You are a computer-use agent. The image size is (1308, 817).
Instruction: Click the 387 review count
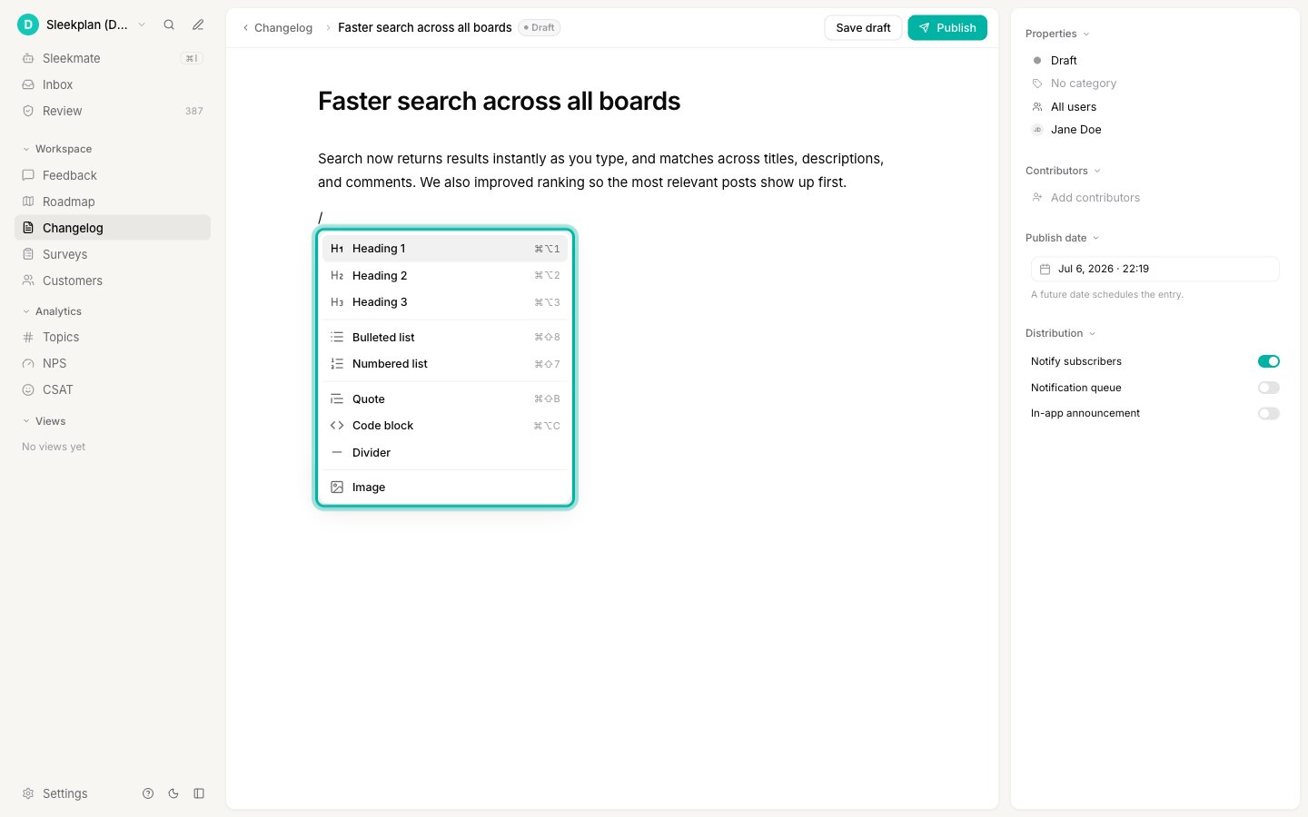click(194, 111)
